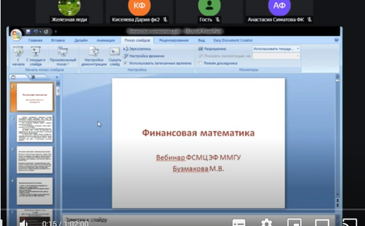Toggle Использовать записанные времена checkbox

pos(125,63)
